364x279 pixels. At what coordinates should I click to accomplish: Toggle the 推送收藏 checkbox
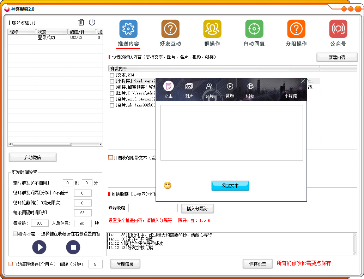point(15,234)
